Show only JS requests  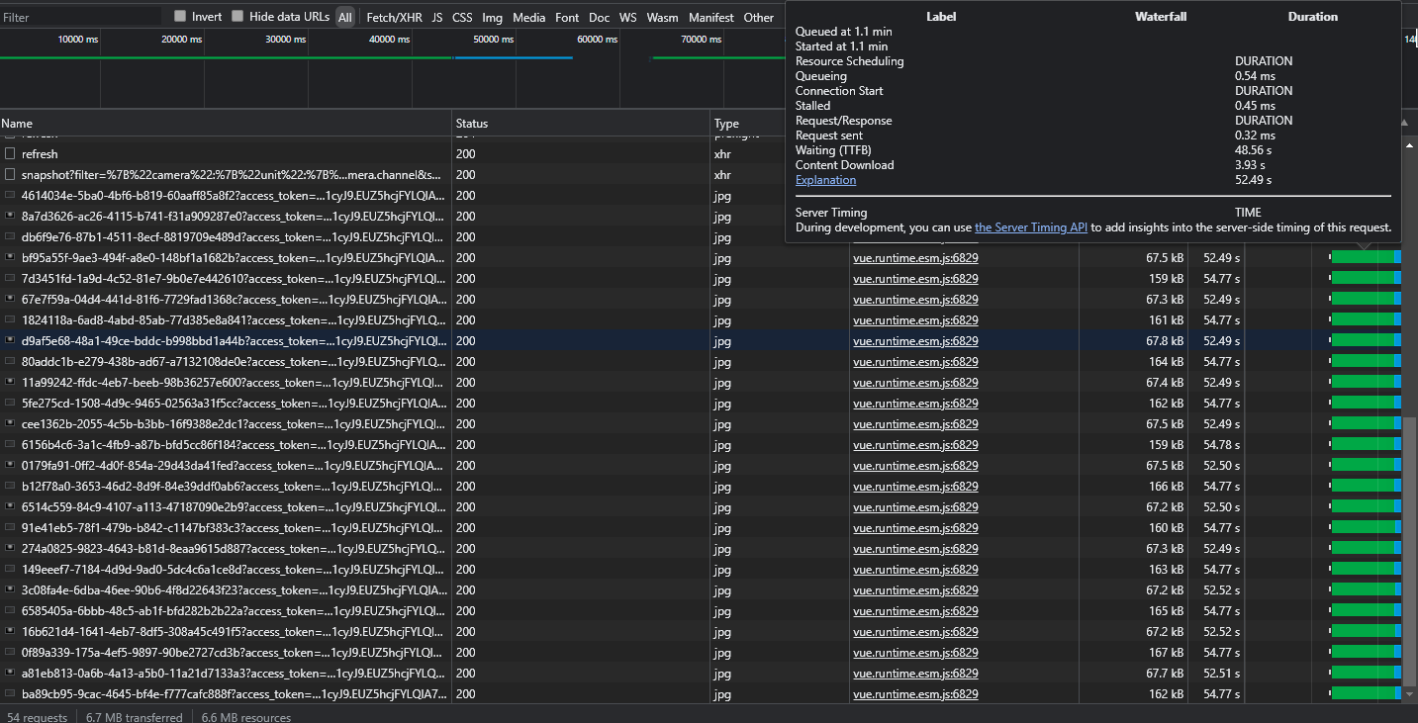437,17
